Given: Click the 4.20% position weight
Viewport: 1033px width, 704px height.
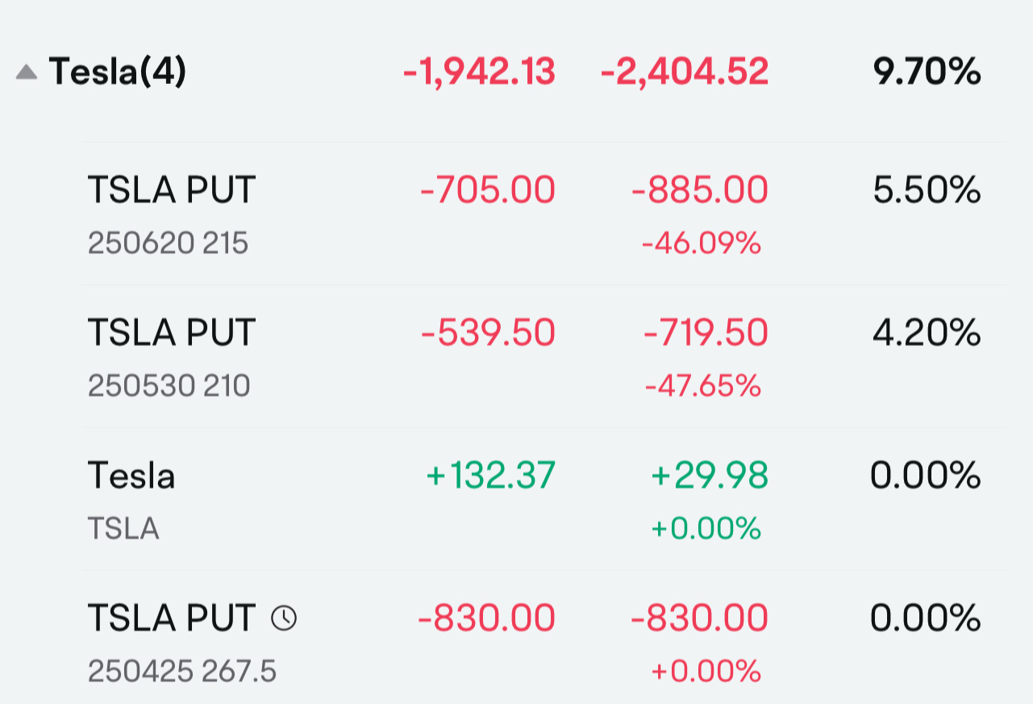Looking at the screenshot, I should [x=927, y=332].
